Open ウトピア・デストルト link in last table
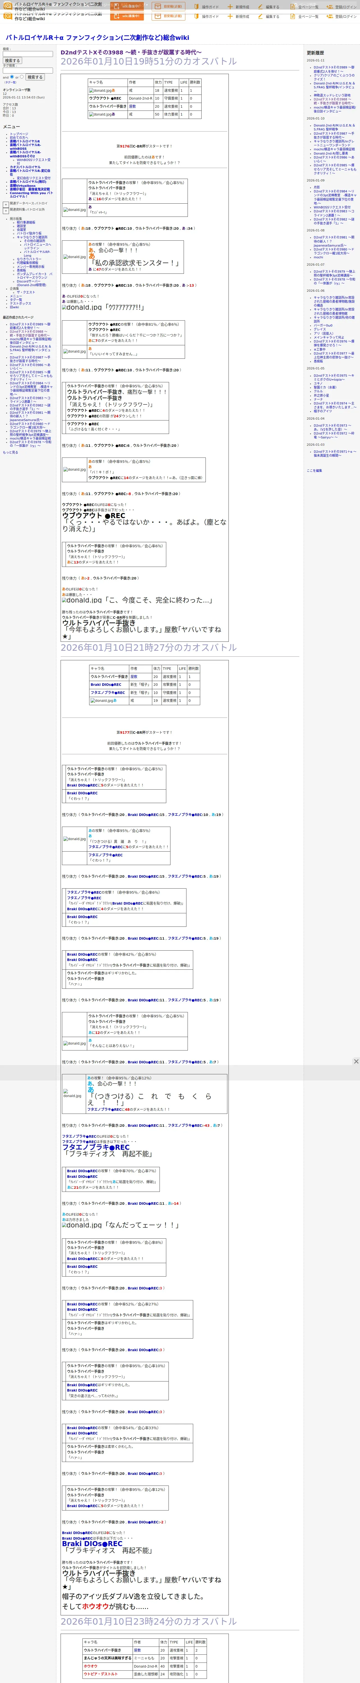 click(101, 1675)
